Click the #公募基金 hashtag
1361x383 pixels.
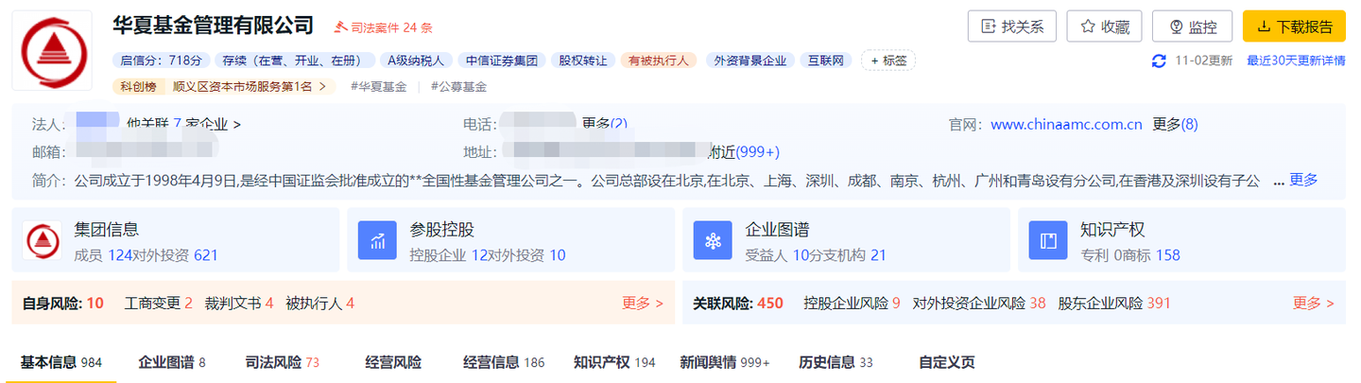tap(458, 86)
